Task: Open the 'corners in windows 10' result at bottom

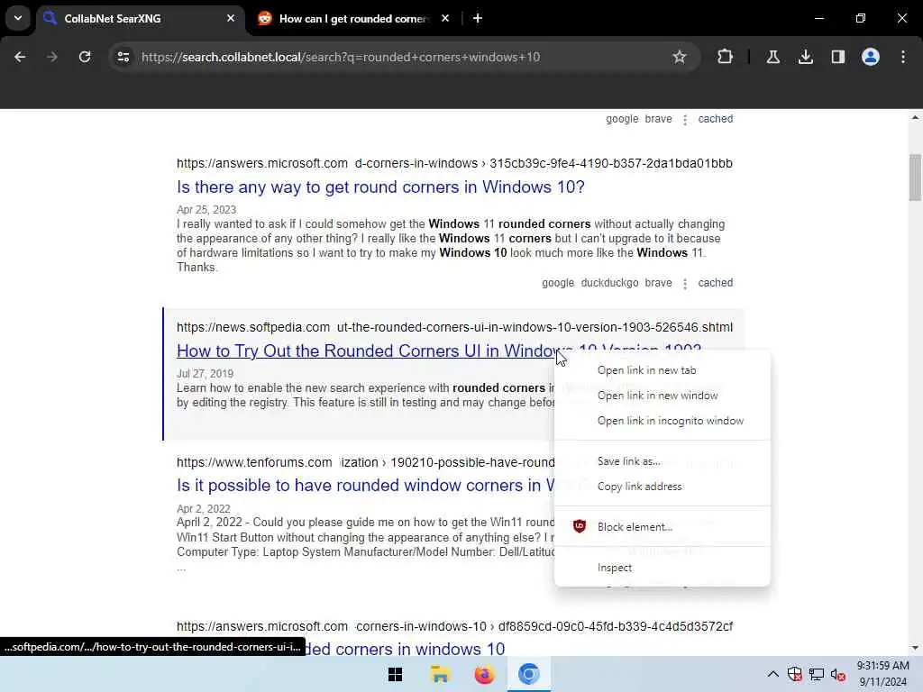Action: point(405,649)
